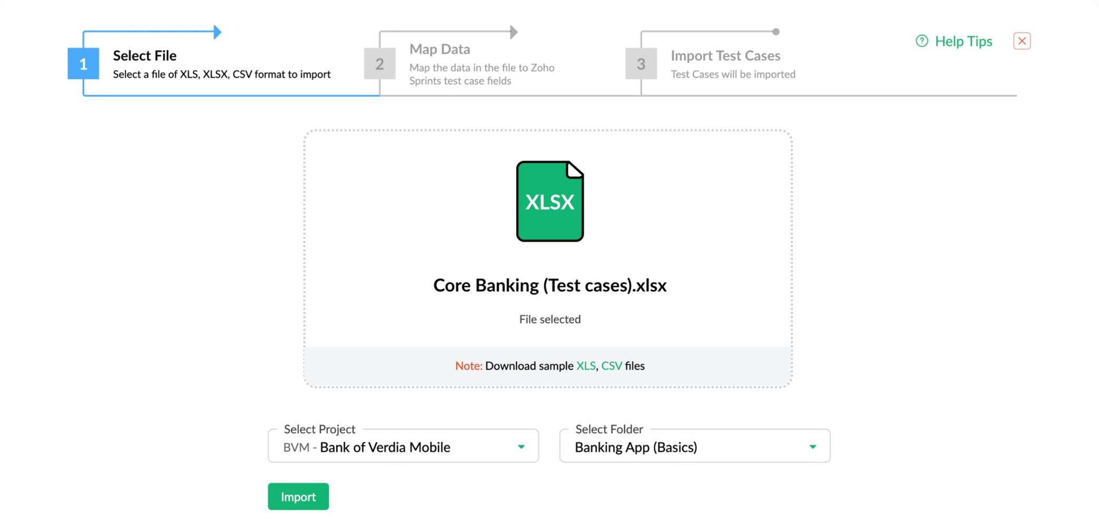This screenshot has height=526, width=1099.
Task: Click the Core Banking (Test cases).xlsx filename
Action: pyautogui.click(x=549, y=285)
